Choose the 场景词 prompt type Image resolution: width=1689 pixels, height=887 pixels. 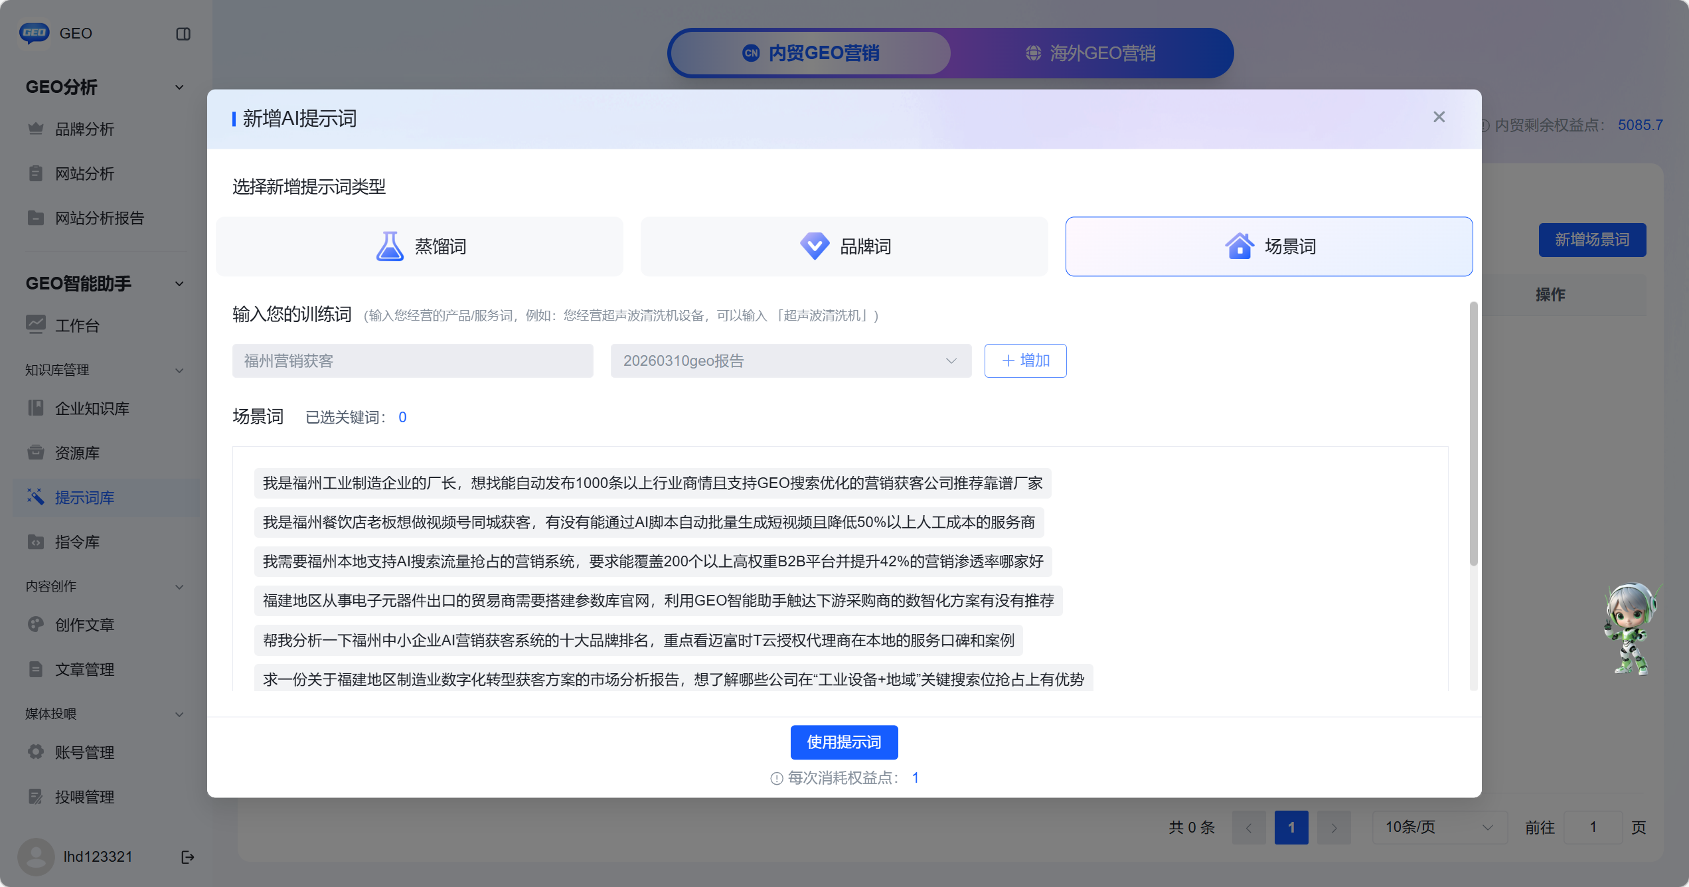[1269, 246]
